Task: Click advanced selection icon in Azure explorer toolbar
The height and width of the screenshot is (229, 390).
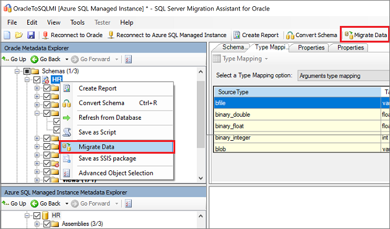Action: [128, 204]
